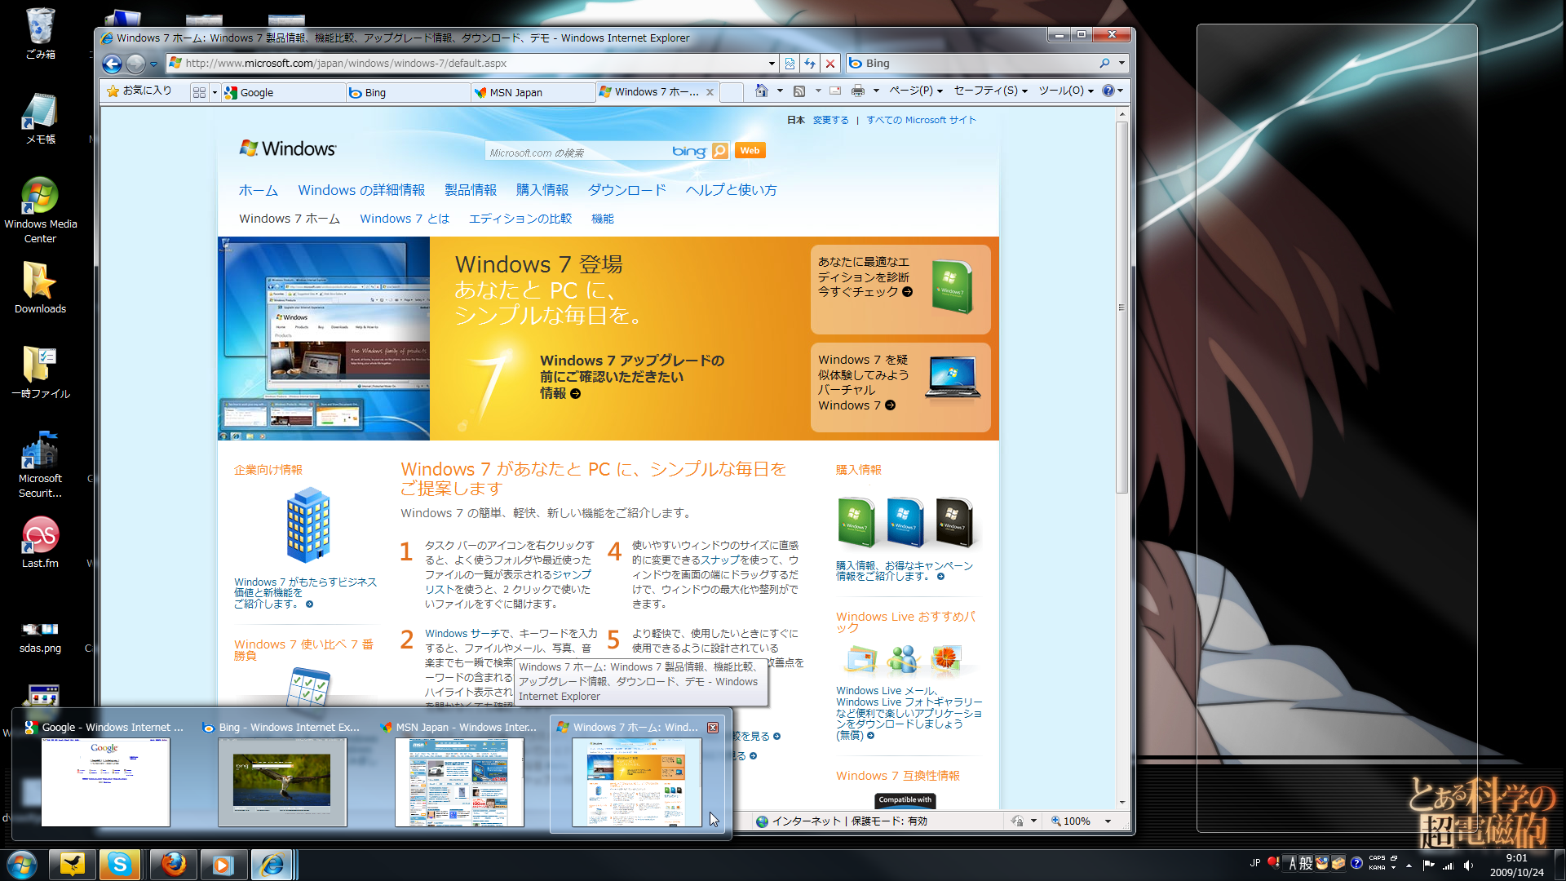This screenshot has width=1566, height=881.
Task: Expand the Print options dropdown arrow
Action: [876, 91]
